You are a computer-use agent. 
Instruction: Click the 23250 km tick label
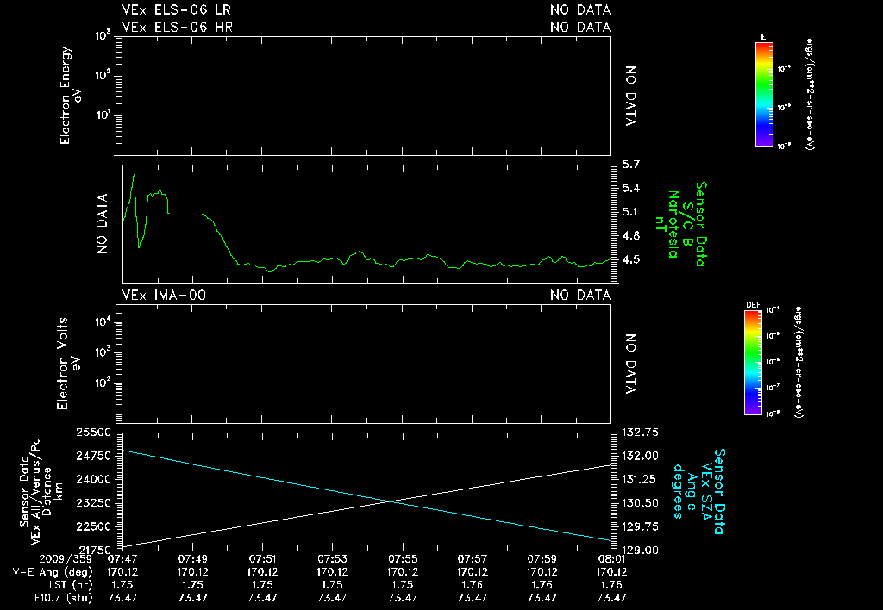point(93,503)
